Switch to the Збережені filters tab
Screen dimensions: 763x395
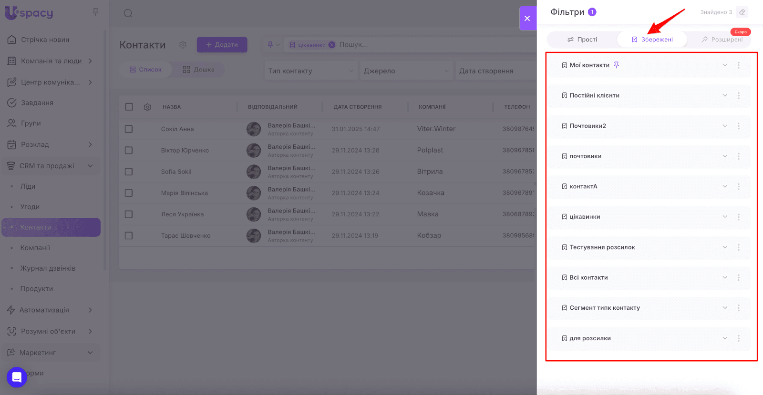pos(652,40)
